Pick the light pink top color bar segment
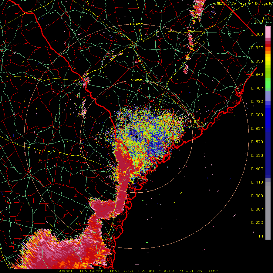 pyautogui.click(x=268, y=32)
